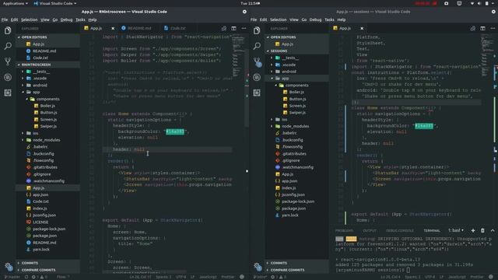Image resolution: width=498 pixels, height=280 pixels.
Task: Open Debug view in left VS Code window
Action: tap(8, 77)
